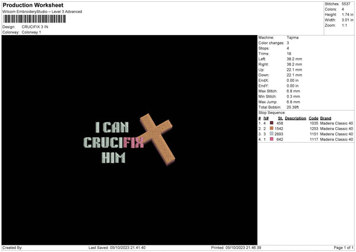Click the 'I CAN' embroidered text
Screen dimensions: 356x252
pyautogui.click(x=112, y=127)
